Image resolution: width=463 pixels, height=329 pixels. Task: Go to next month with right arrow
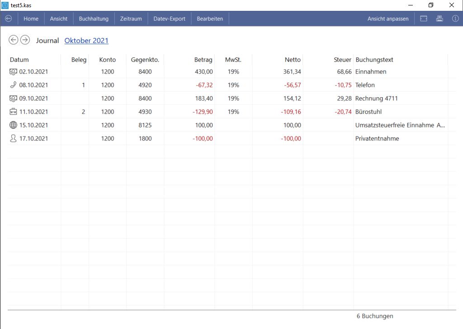point(25,40)
